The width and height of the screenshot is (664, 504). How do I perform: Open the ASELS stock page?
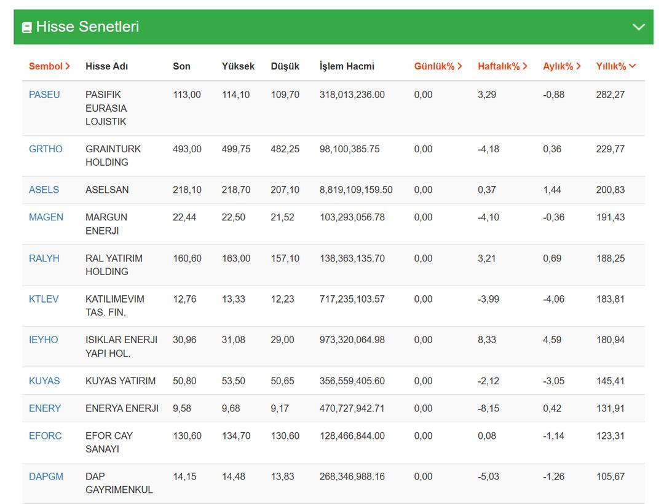coord(44,190)
